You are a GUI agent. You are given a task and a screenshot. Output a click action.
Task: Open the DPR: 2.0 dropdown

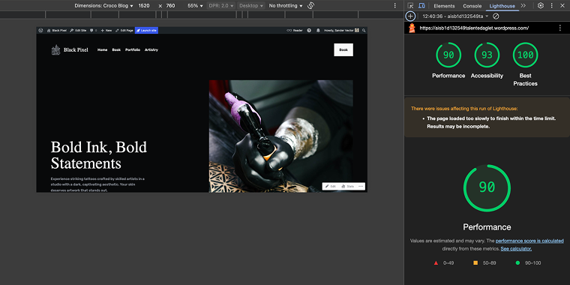point(221,6)
